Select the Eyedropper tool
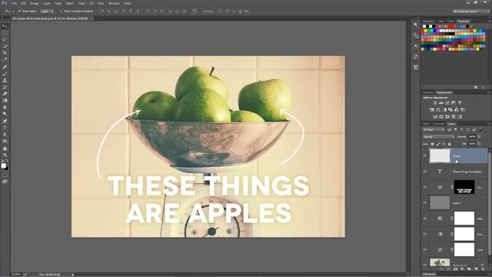Image resolution: width=492 pixels, height=277 pixels. [5, 59]
